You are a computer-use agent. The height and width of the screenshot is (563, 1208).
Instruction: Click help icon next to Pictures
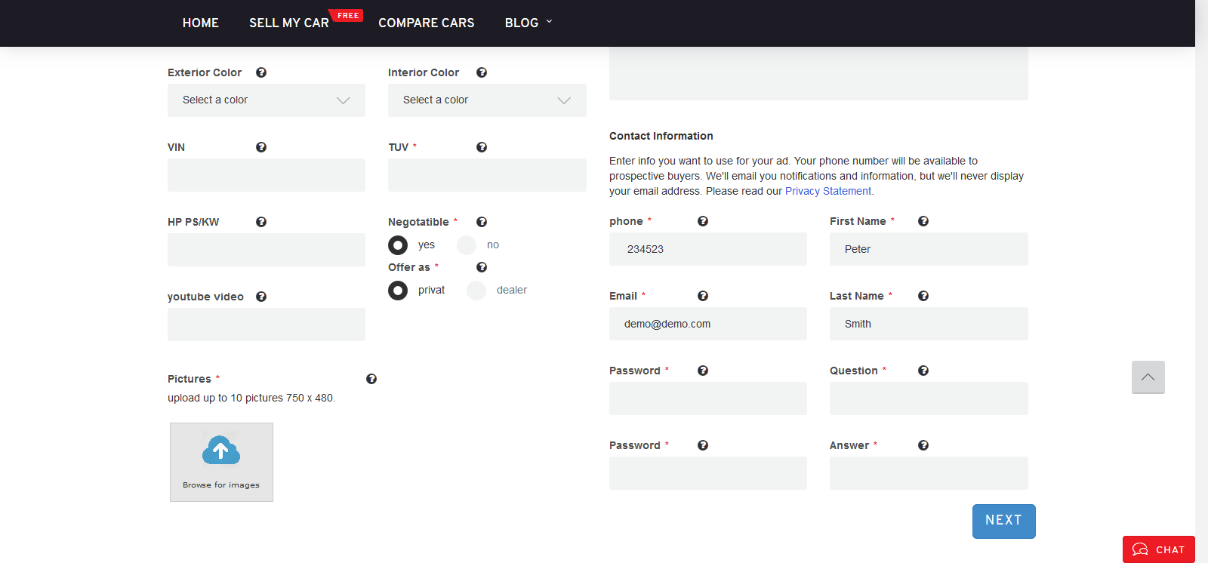pyautogui.click(x=371, y=379)
